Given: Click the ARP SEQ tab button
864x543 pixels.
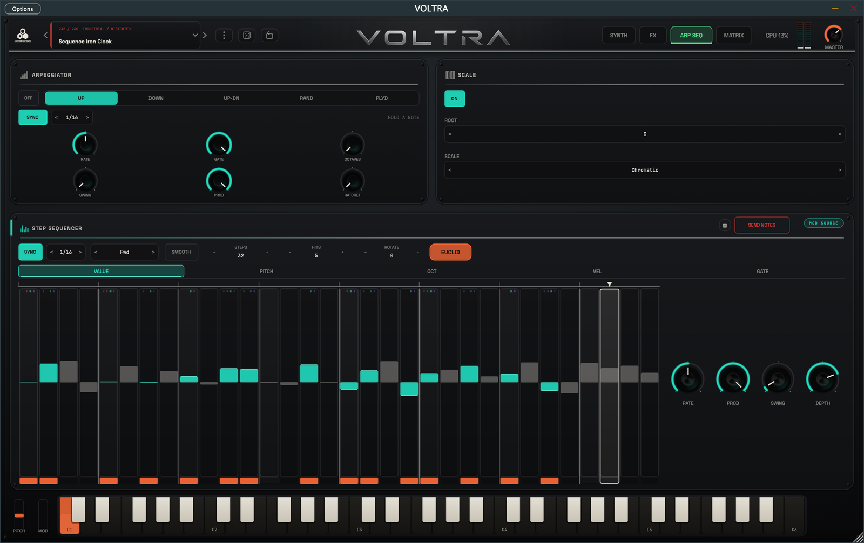Looking at the screenshot, I should point(691,36).
